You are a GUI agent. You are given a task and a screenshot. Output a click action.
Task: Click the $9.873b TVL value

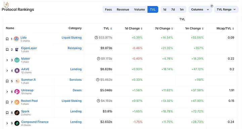click(x=106, y=48)
